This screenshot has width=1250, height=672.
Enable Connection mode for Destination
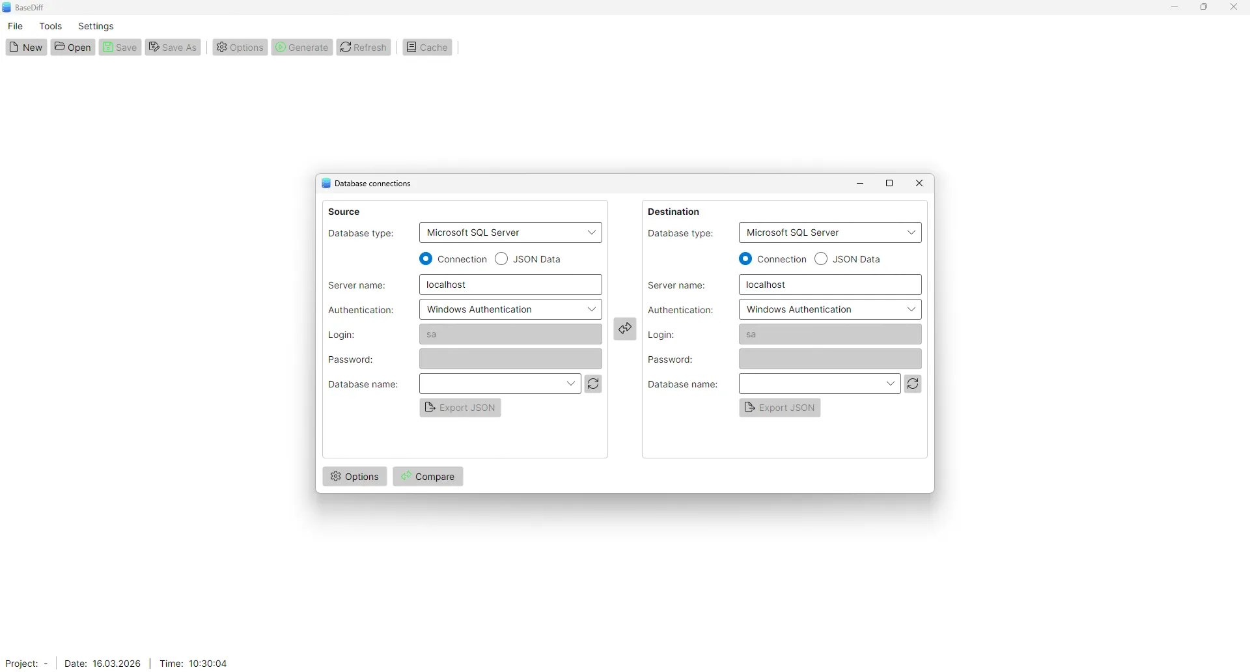tap(745, 259)
